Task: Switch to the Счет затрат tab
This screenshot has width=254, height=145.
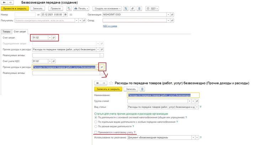Action: pos(20,32)
